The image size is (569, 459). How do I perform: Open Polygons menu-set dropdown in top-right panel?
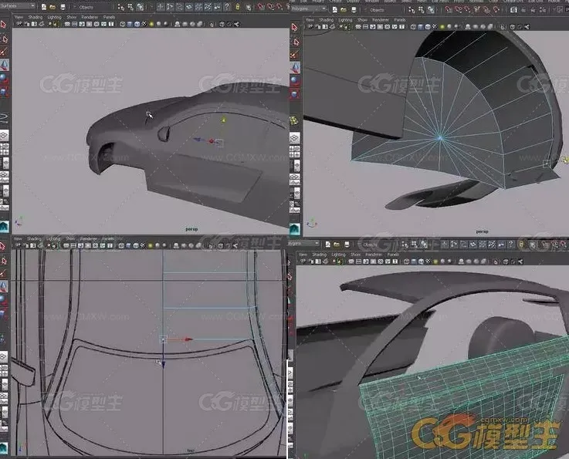pyautogui.click(x=308, y=8)
